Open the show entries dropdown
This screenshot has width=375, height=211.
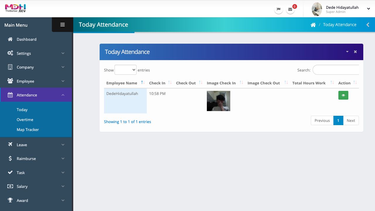(x=125, y=70)
